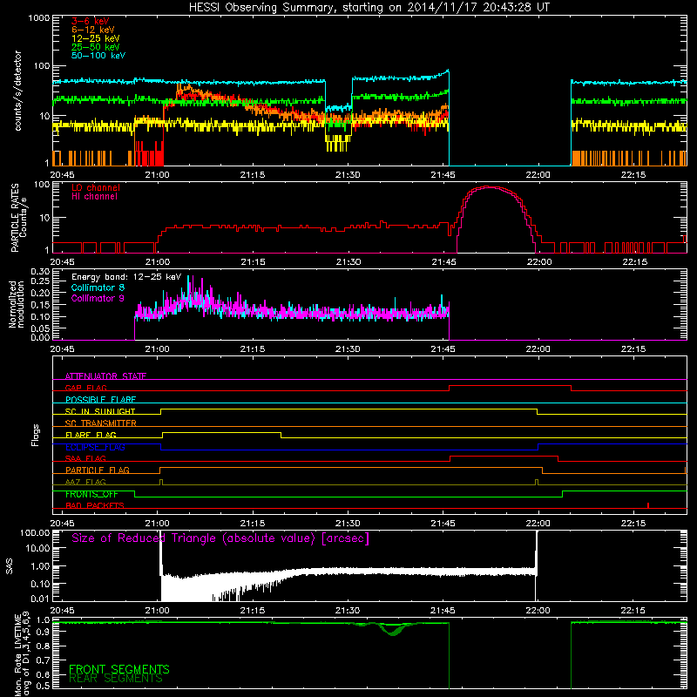Select the 'PARTICLE FLAG' label

(98, 470)
